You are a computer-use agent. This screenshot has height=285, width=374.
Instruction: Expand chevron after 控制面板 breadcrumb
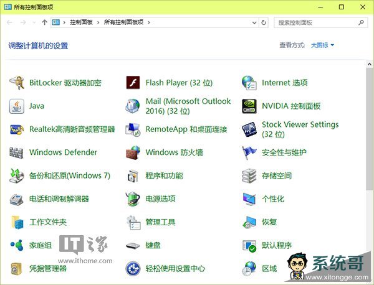tap(98, 22)
